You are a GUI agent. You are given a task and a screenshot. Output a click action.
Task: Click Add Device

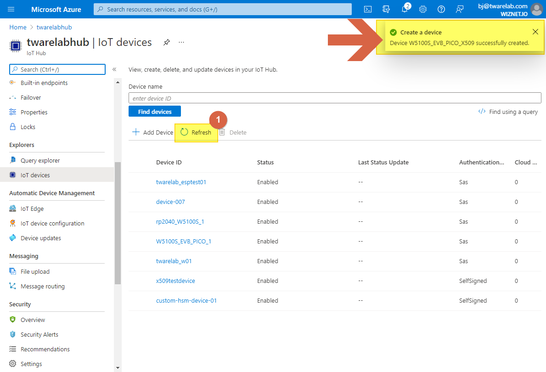152,132
